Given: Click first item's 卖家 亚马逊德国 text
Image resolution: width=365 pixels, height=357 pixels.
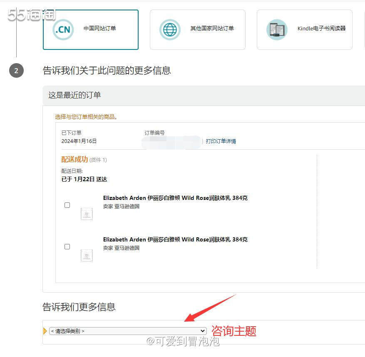Looking at the screenshot, I should tap(121, 207).
